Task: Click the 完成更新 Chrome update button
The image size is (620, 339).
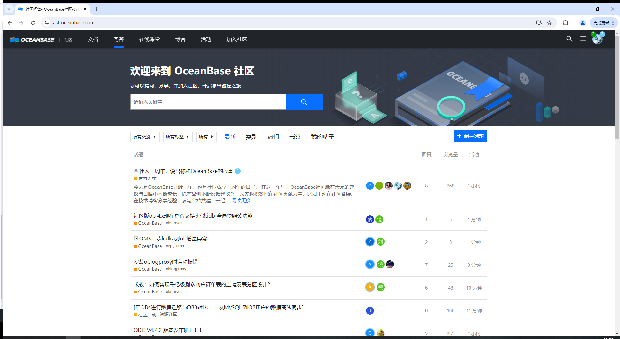Action: (603, 23)
